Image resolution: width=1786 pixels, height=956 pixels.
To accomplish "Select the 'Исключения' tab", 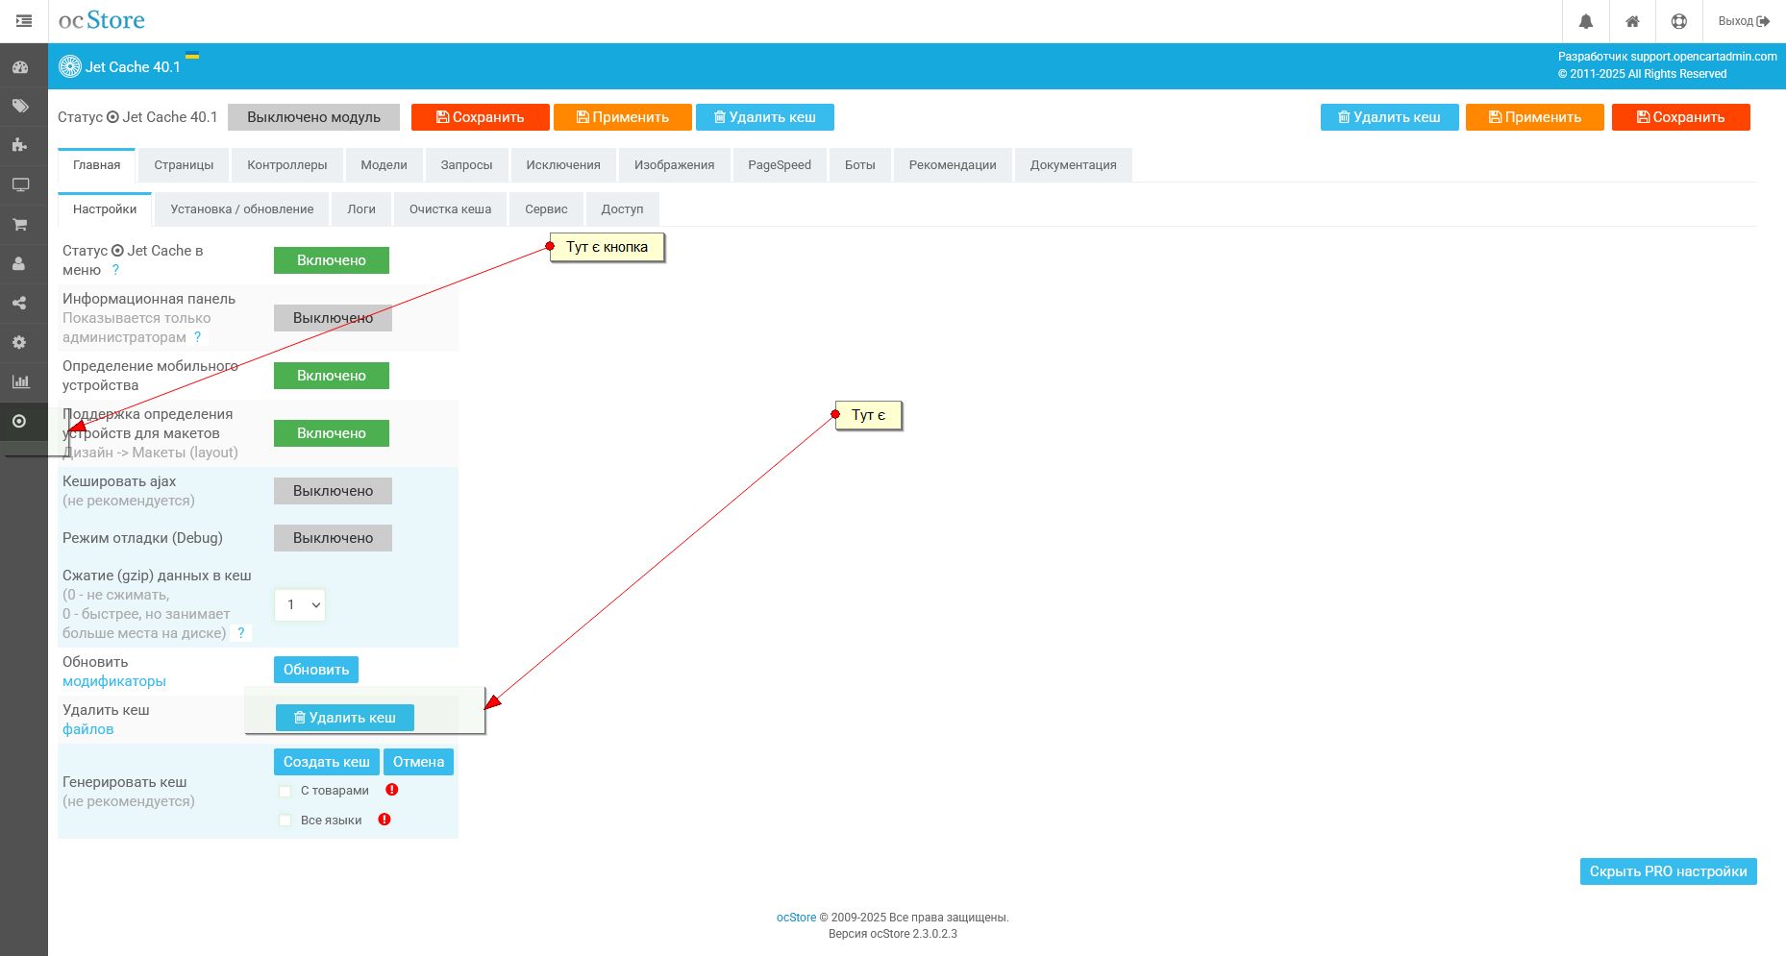I will [563, 165].
